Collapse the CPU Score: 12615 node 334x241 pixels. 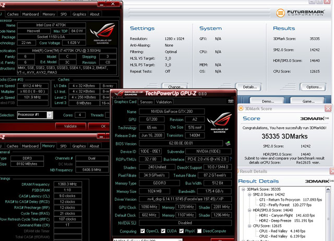(x=249, y=226)
